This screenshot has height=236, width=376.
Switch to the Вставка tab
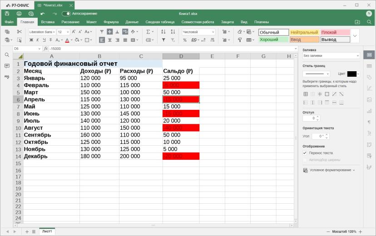coord(48,22)
